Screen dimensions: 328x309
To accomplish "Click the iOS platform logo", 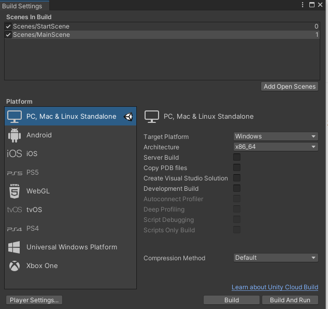I will click(x=15, y=153).
